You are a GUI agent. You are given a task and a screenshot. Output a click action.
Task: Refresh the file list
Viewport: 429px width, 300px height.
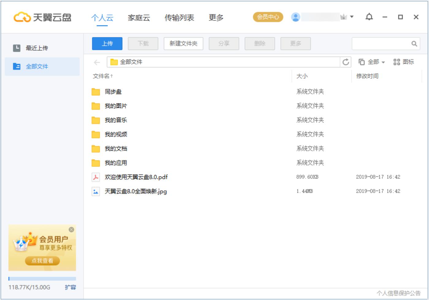(346, 62)
